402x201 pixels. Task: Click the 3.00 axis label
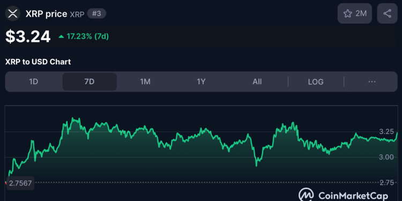pyautogui.click(x=386, y=157)
